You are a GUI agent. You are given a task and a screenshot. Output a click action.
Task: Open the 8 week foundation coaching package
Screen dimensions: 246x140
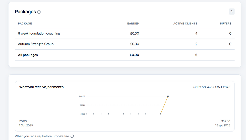click(39, 33)
